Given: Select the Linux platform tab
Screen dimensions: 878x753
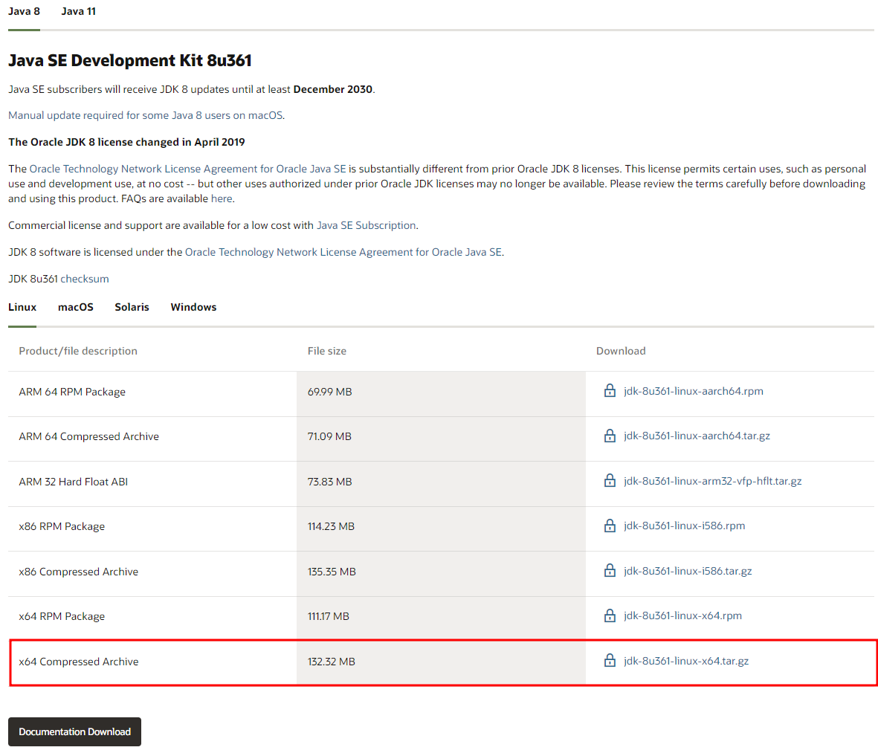Looking at the screenshot, I should (x=22, y=307).
